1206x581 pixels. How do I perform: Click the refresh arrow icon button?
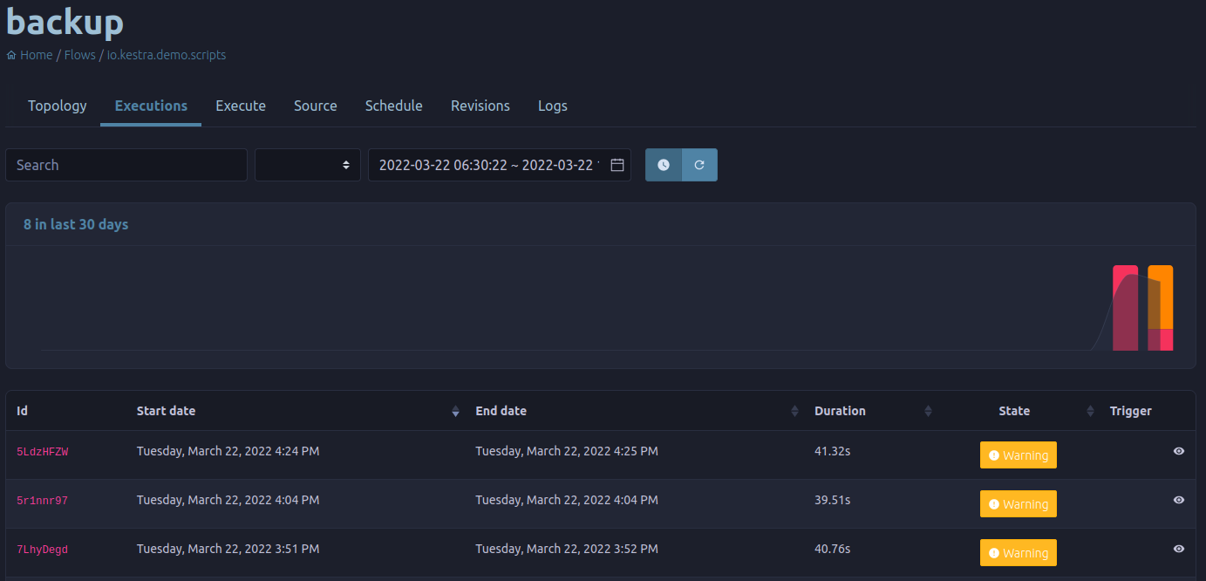click(699, 165)
